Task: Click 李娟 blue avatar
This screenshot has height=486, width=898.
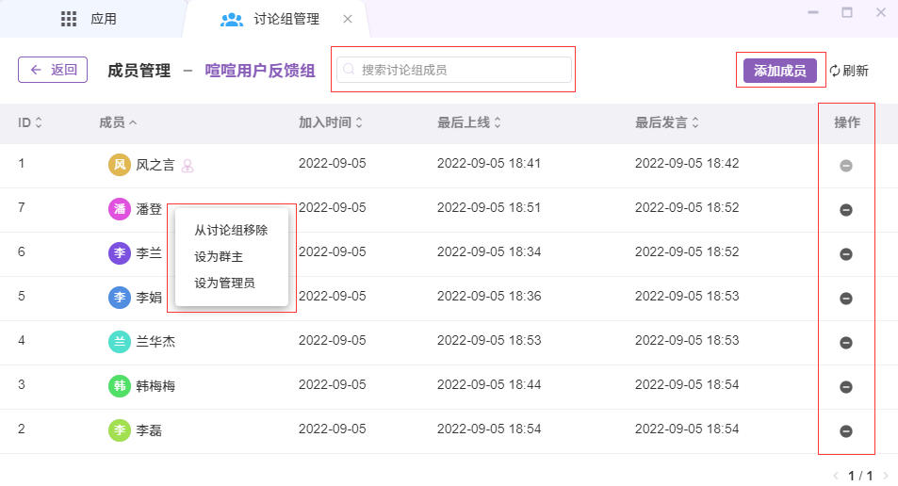Action: 119,297
